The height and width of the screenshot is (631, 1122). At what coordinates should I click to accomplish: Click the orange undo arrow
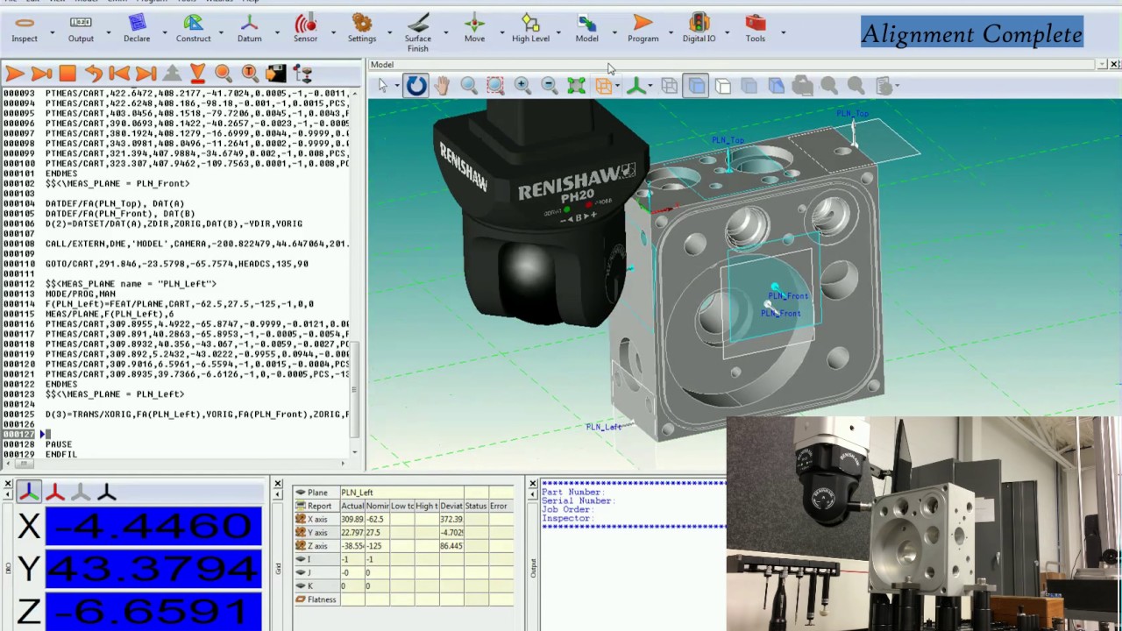93,74
